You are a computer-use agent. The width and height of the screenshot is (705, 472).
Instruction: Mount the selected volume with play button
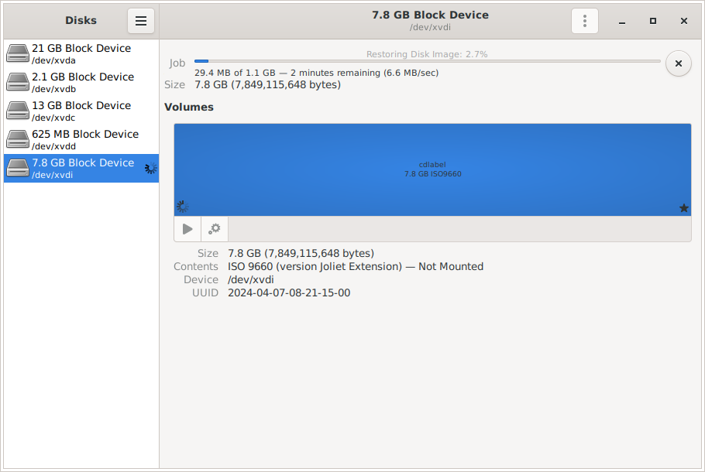point(187,229)
